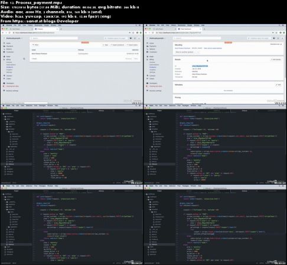287x265 pixels.
Task: Click Radar sidebar icon in Monthly plan frame
Action: coord(148,57)
